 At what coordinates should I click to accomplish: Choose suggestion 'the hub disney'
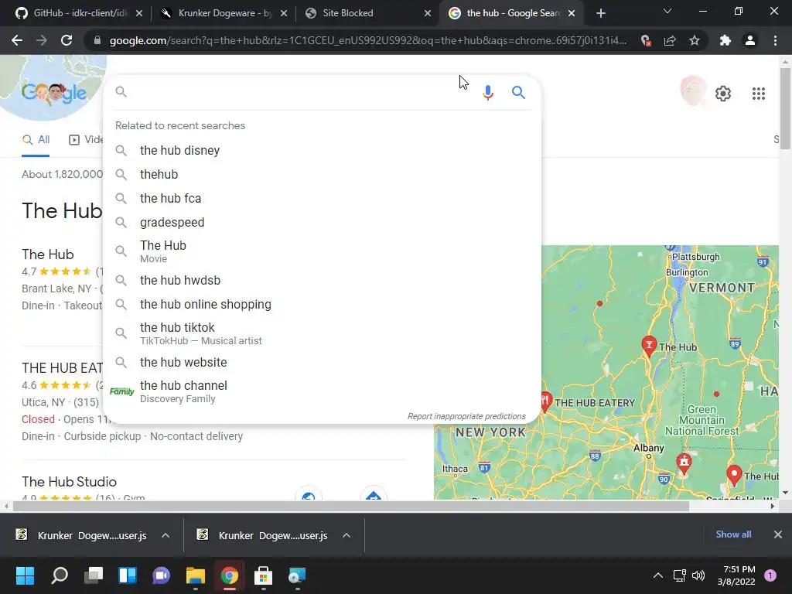click(x=322, y=151)
